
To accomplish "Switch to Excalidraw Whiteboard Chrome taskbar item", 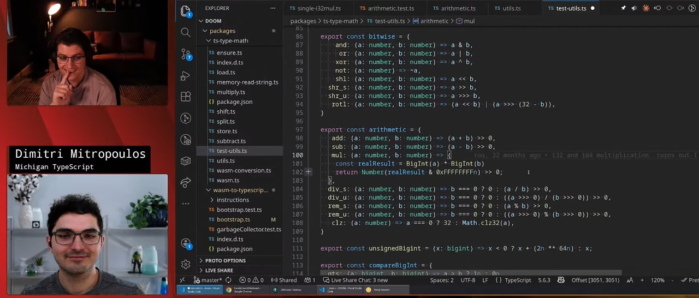I will point(247,290).
